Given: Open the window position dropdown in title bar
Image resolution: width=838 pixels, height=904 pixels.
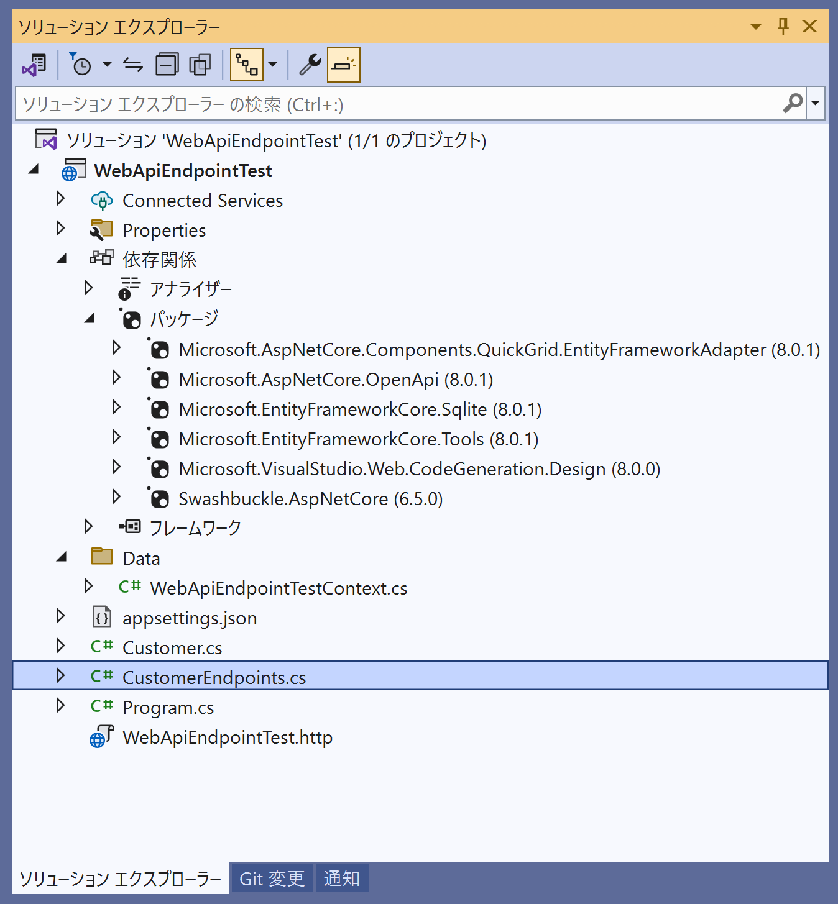Looking at the screenshot, I should click(x=756, y=27).
